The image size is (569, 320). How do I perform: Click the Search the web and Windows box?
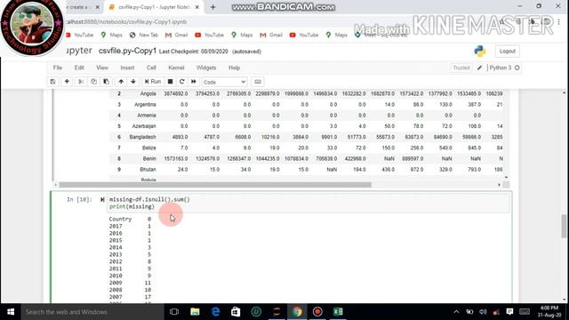(92, 312)
